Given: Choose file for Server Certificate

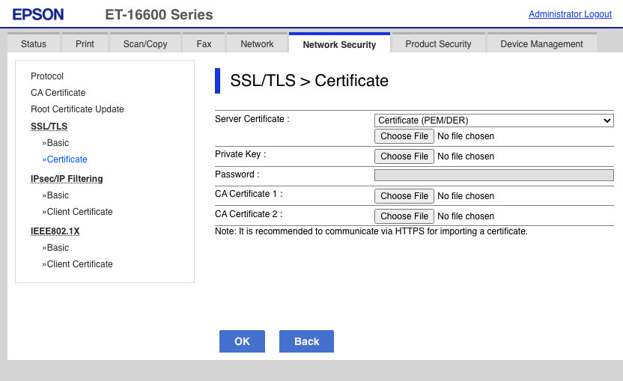Looking at the screenshot, I should pyautogui.click(x=404, y=136).
